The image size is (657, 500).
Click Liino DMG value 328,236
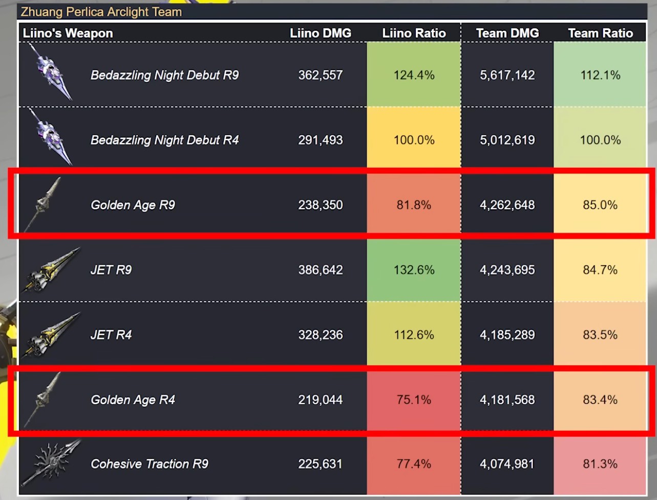click(321, 335)
